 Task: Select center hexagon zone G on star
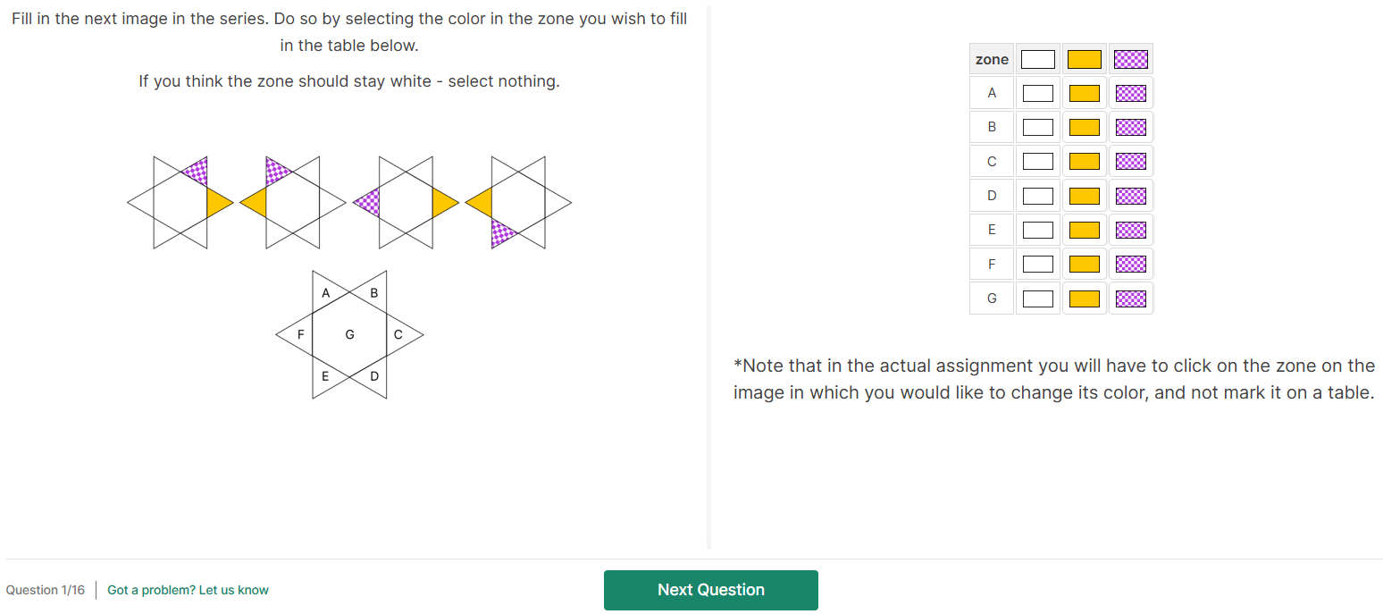349,335
